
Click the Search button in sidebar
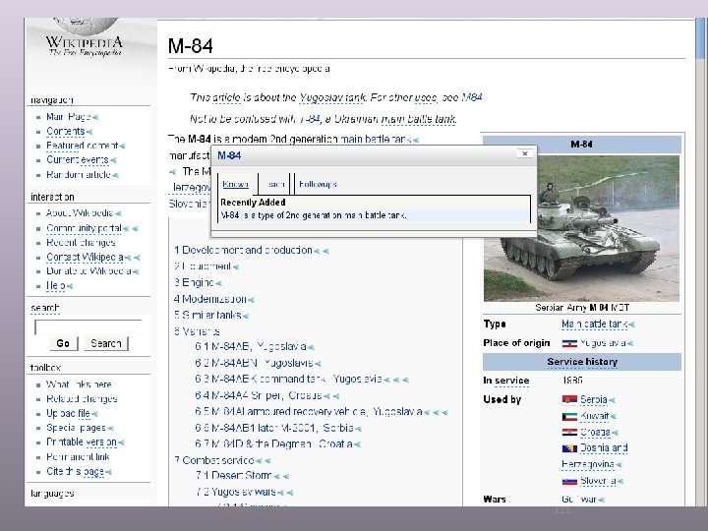[x=105, y=343]
